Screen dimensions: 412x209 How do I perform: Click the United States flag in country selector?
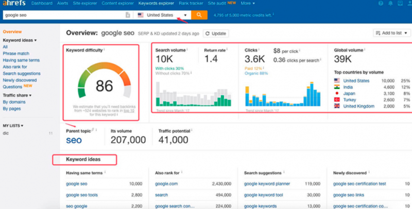pyautogui.click(x=141, y=15)
